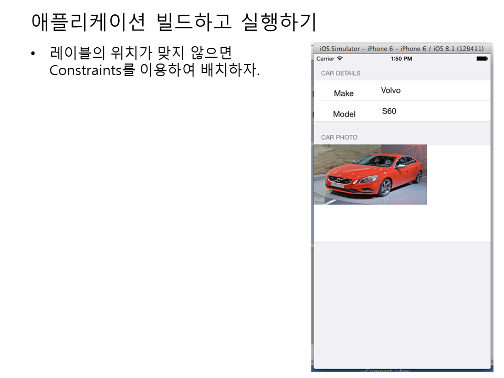
Task: Tap the red Volvo car photo
Action: click(370, 174)
